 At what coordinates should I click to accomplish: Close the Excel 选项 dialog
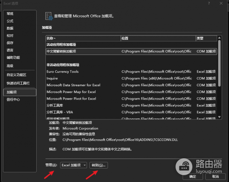pos(221,3)
